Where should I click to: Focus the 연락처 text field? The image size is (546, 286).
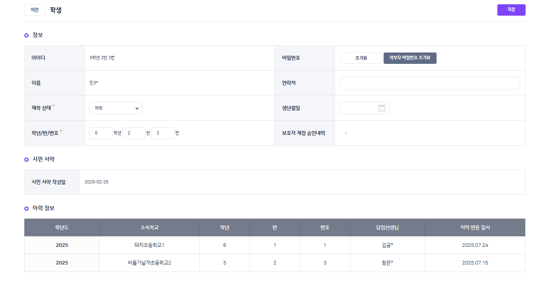pyautogui.click(x=430, y=83)
